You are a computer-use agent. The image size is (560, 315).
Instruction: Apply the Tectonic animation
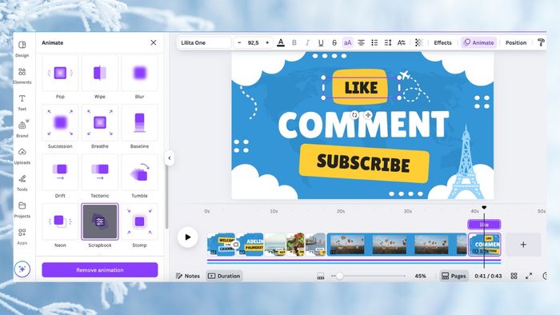click(x=100, y=173)
